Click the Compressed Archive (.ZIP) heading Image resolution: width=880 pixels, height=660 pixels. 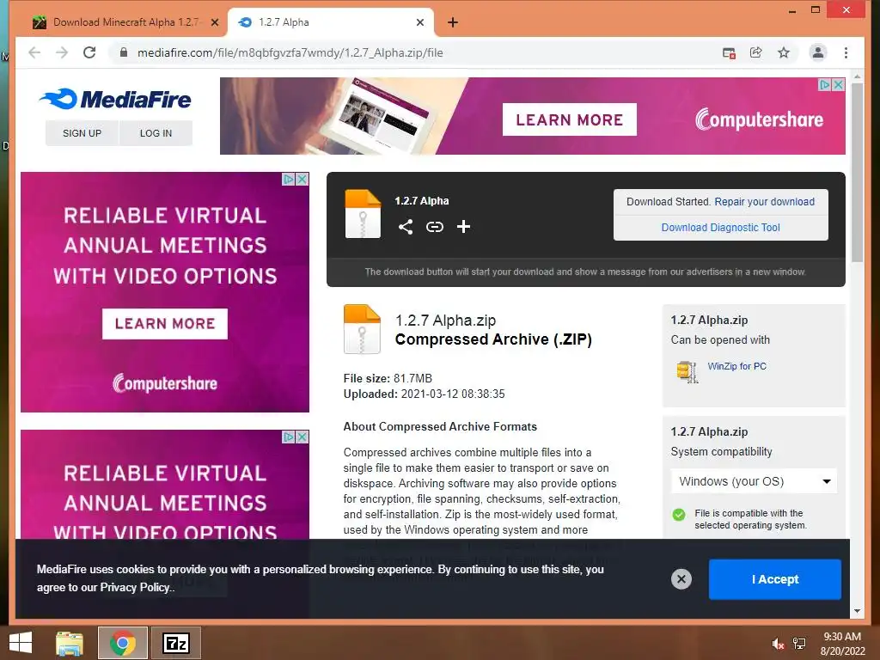493,339
